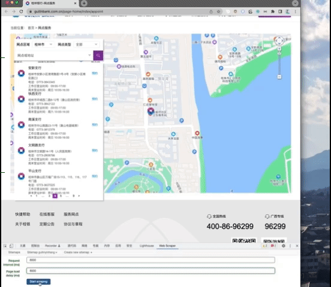
Task: Open the 桂林市 region dropdown
Action: (x=43, y=44)
